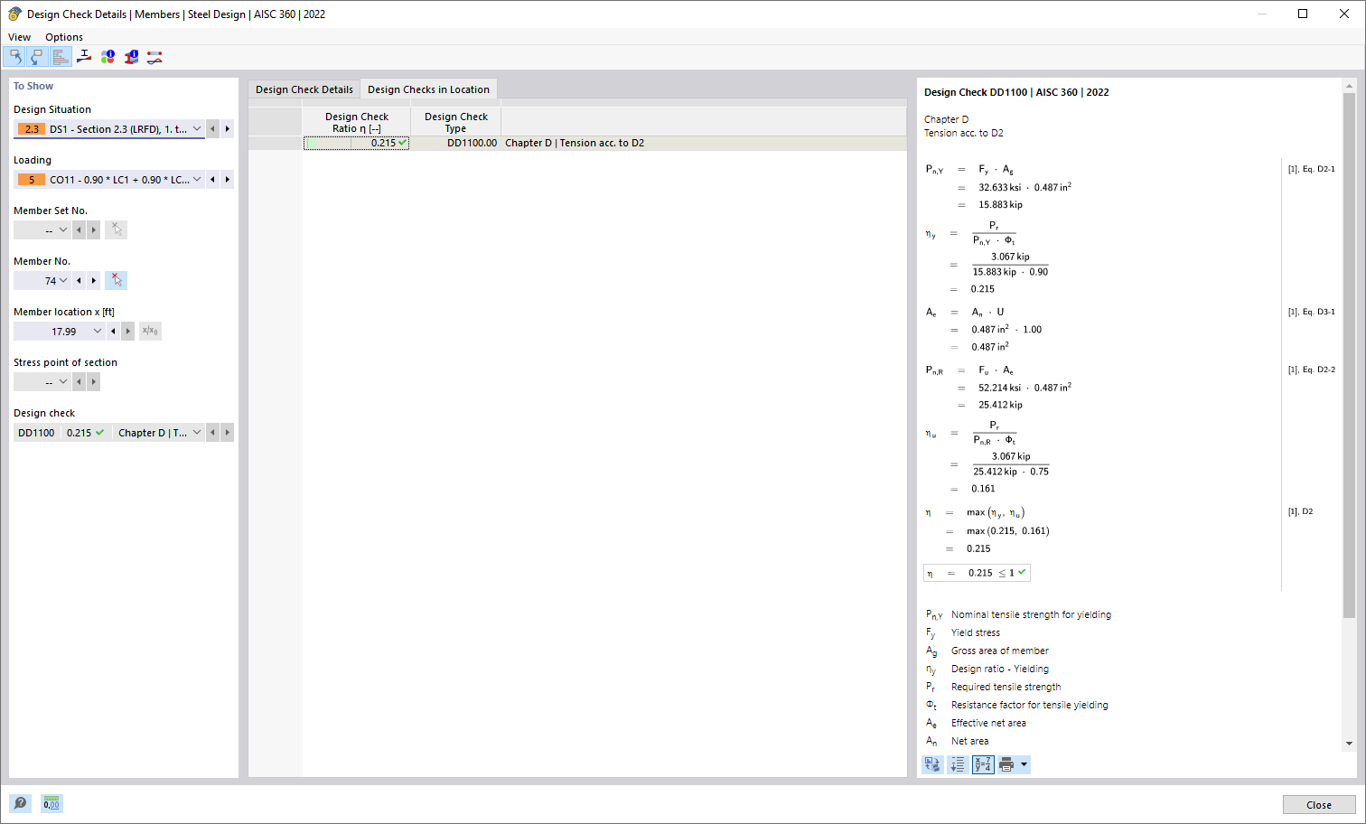The height and width of the screenshot is (824, 1366).
Task: Click the sort list down-arrow icon
Action: pos(958,765)
